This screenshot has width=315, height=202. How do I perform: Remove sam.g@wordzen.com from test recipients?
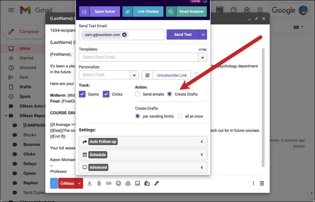pyautogui.click(x=124, y=35)
